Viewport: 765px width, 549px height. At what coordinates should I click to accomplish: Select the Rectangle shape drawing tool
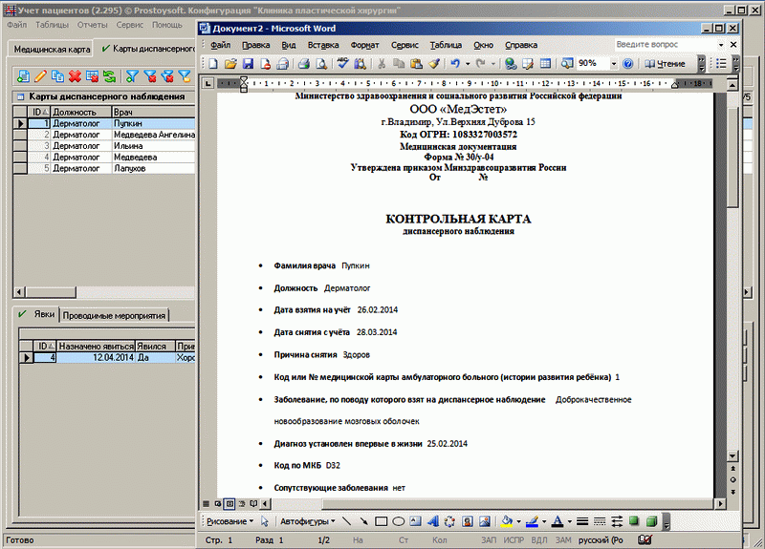click(381, 522)
